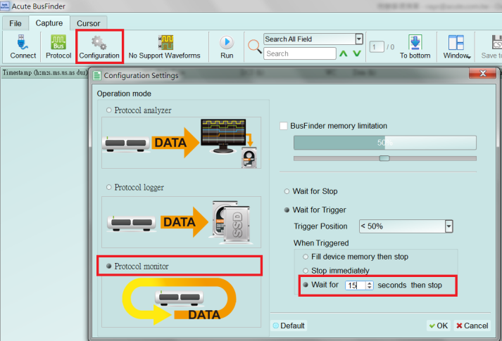Switch to the File tab

(x=15, y=23)
